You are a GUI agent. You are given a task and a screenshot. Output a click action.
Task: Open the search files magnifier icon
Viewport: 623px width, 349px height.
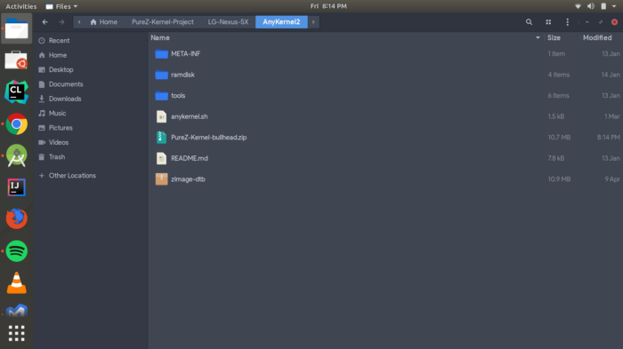[x=529, y=22]
